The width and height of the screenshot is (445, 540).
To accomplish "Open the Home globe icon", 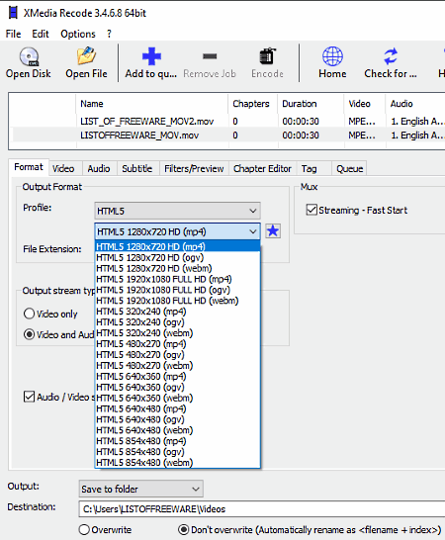I will (332, 56).
